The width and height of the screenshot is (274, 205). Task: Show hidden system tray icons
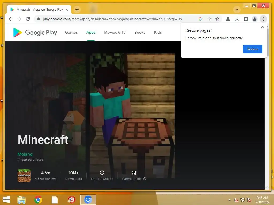coord(229,200)
